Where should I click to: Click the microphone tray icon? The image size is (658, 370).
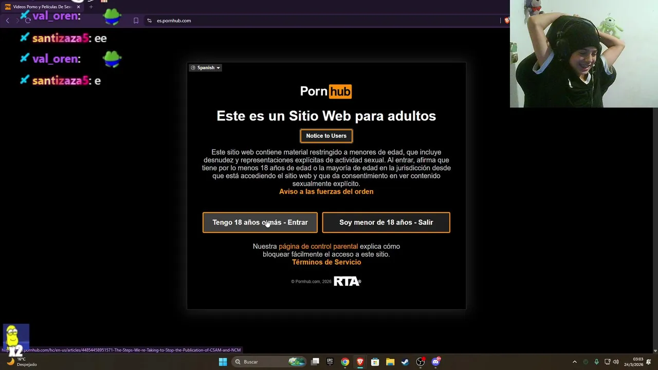point(596,362)
